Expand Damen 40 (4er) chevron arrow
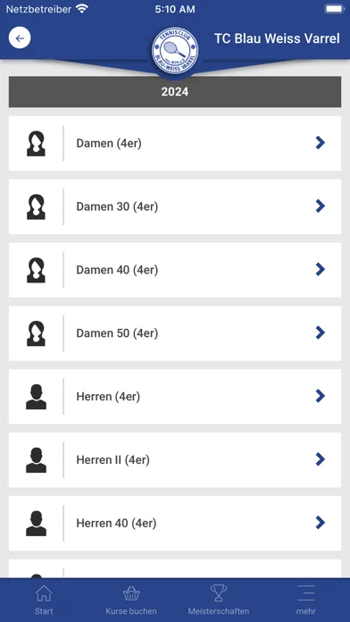Viewport: 350px width, 622px height. (321, 270)
